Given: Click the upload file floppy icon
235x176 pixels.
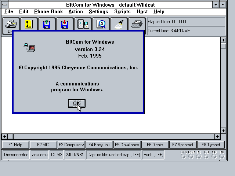Looking at the screenshot, I should pyautogui.click(x=47, y=24).
